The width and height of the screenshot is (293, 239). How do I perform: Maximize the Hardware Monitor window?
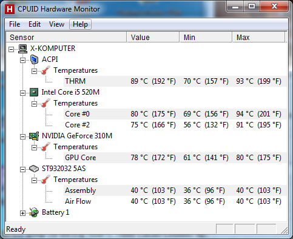coord(252,7)
